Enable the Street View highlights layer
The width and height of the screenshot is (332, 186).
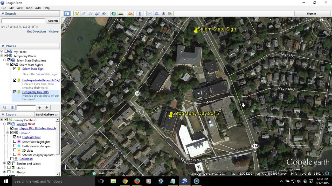[x=15, y=142]
